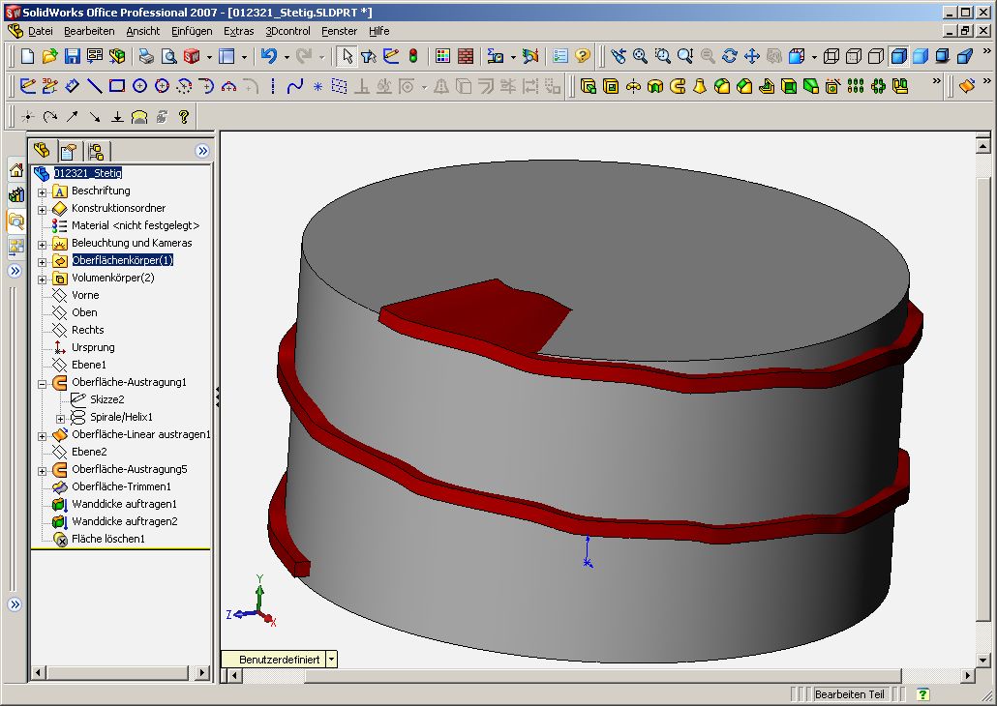Open the Einfügen menu
Image resolution: width=997 pixels, height=706 pixels.
[x=191, y=31]
